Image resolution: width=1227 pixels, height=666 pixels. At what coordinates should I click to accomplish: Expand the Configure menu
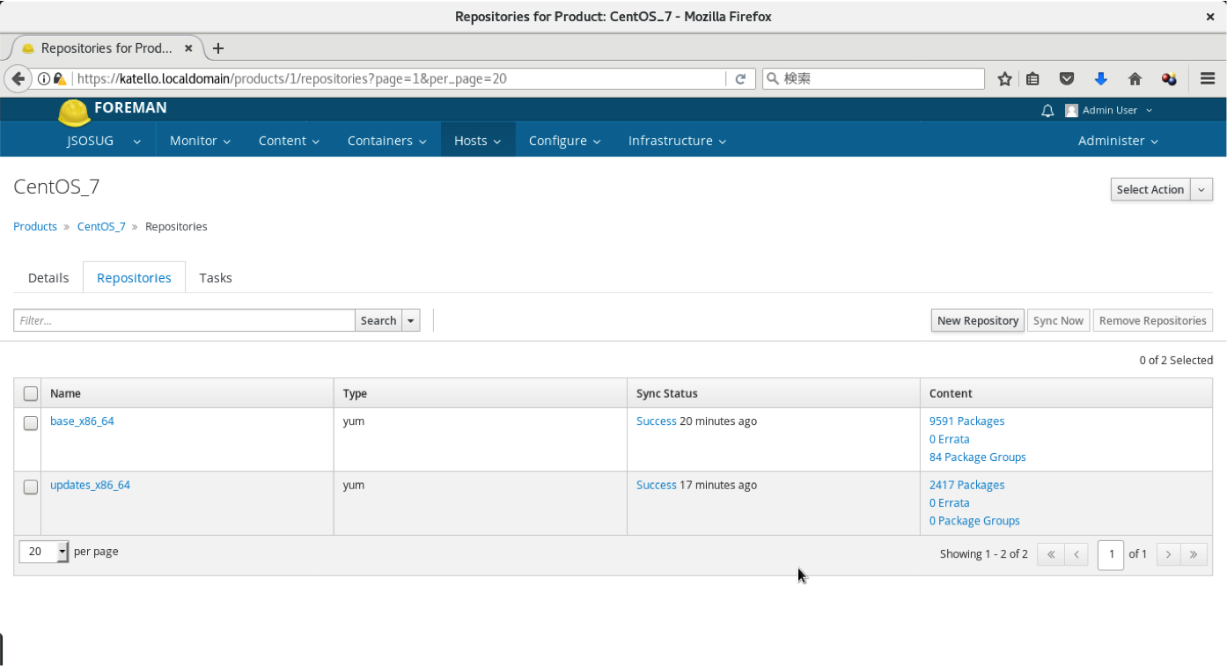click(x=564, y=141)
